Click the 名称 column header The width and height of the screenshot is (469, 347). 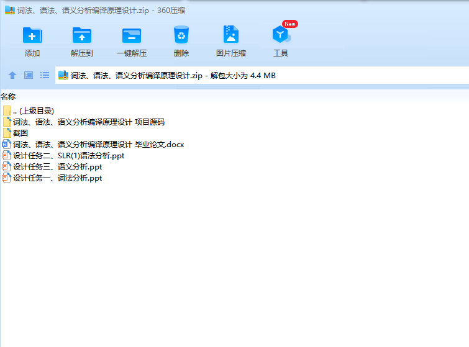8,97
